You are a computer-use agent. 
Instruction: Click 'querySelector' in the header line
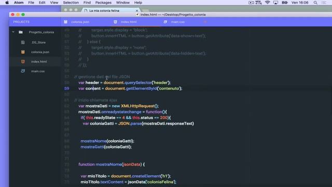pyautogui.click(x=138, y=83)
